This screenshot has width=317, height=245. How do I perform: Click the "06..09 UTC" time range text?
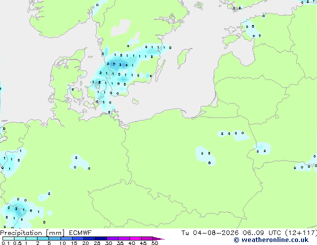point(262,233)
